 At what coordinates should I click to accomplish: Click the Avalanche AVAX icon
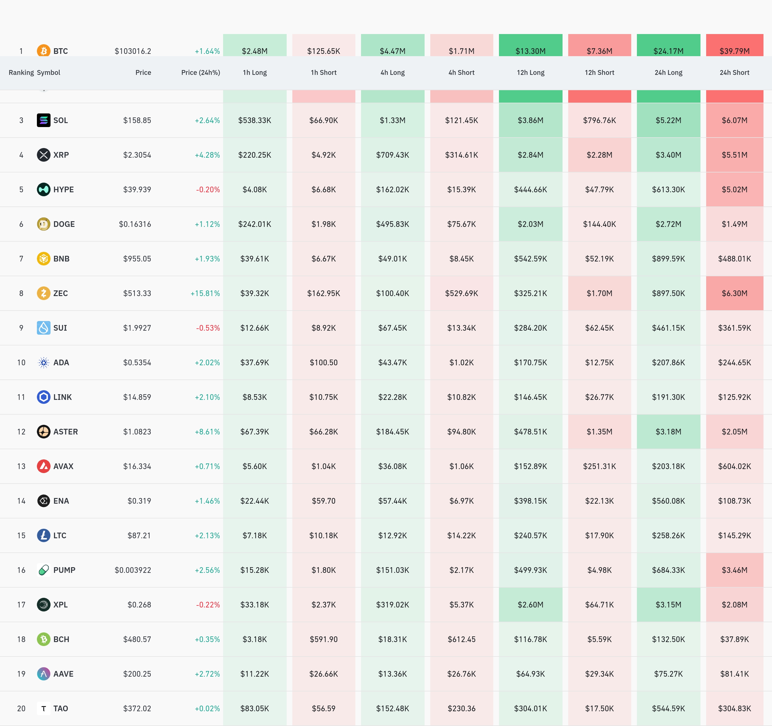click(43, 466)
